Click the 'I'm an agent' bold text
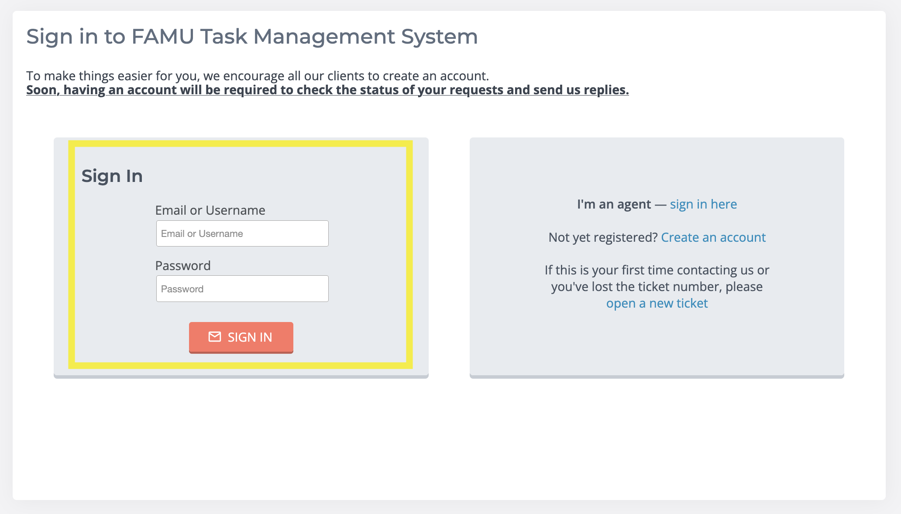 tap(614, 204)
